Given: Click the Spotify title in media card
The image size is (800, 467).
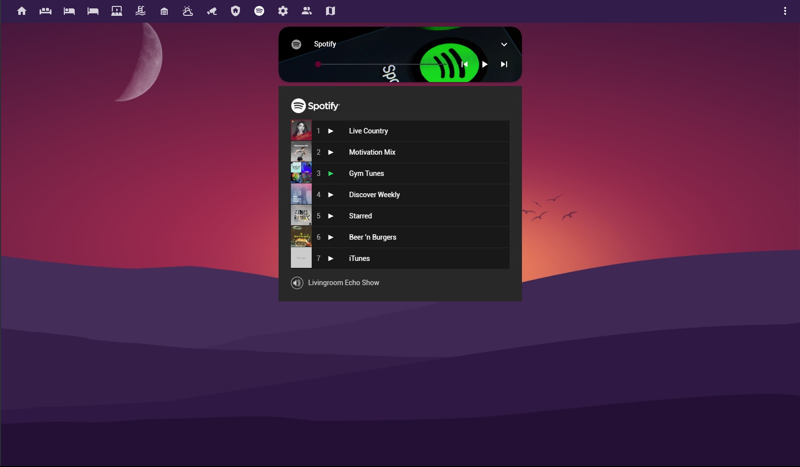Looking at the screenshot, I should tap(325, 44).
